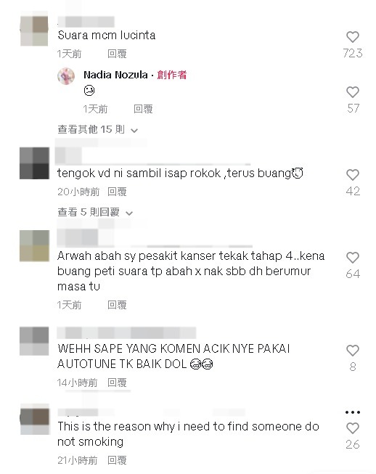Open avatar of the 'Suara mcm lucinta' commenter
This screenshot has width=376, height=474.
point(34,30)
